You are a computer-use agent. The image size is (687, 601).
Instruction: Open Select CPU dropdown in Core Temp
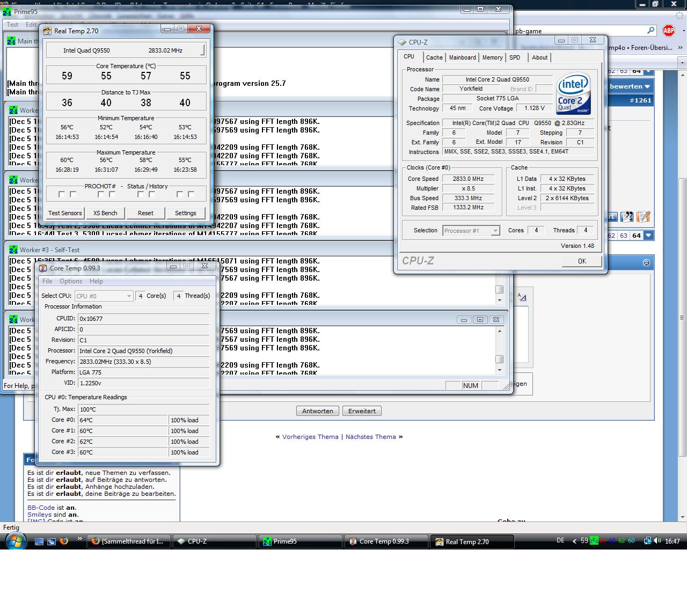tap(103, 296)
